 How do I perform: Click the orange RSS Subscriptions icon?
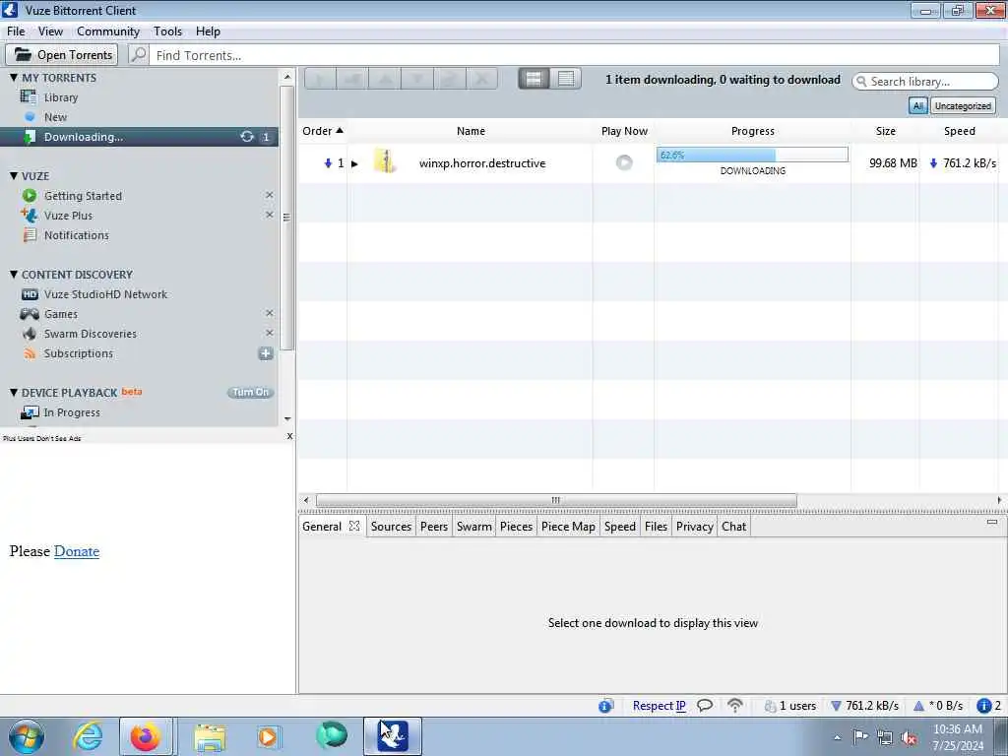coord(30,353)
